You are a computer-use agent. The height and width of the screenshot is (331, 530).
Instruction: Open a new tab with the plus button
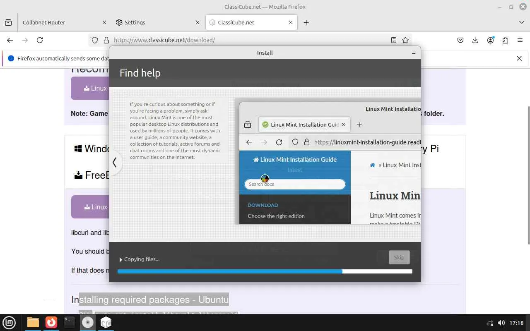[306, 22]
